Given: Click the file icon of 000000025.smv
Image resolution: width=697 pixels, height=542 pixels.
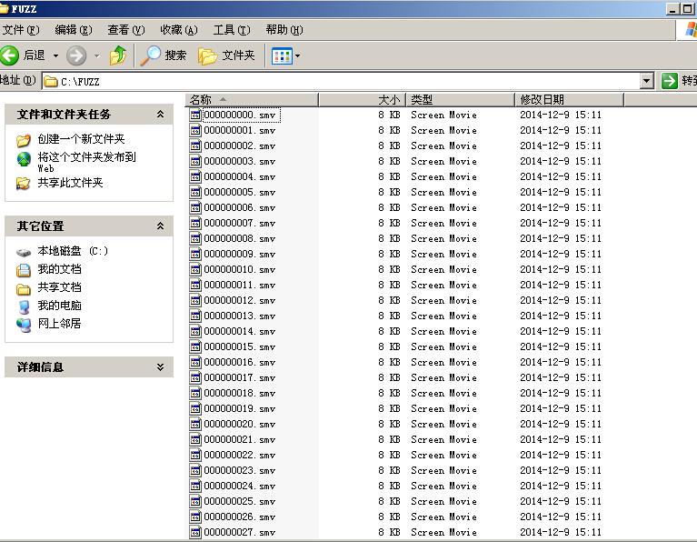Looking at the screenshot, I should (195, 501).
